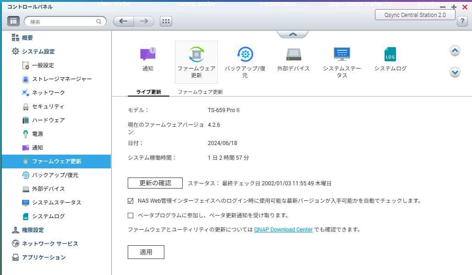Screen dimensions: 472x275
Task: Open the 通知 icon in the top icon row
Action: 147,54
